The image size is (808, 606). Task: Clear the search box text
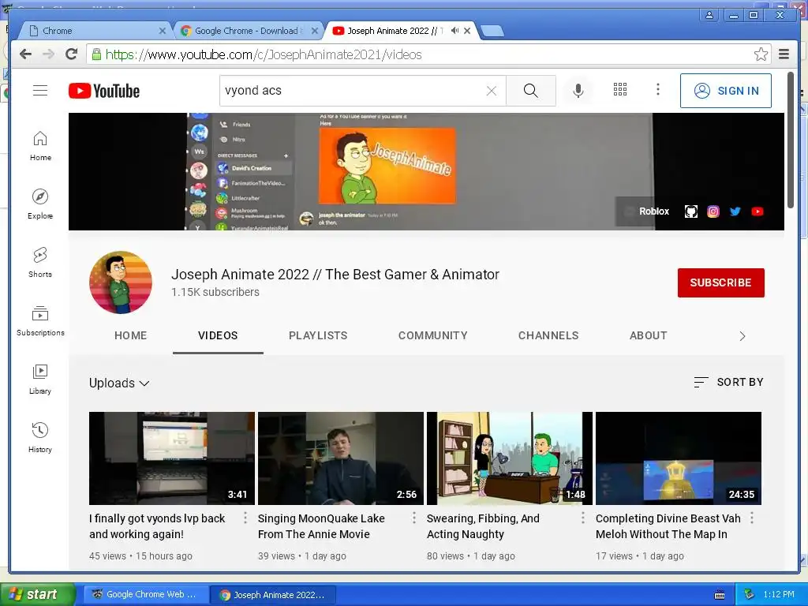coord(492,91)
